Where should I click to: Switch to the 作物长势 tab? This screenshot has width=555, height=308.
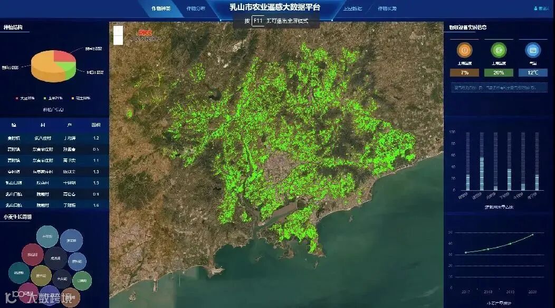387,8
